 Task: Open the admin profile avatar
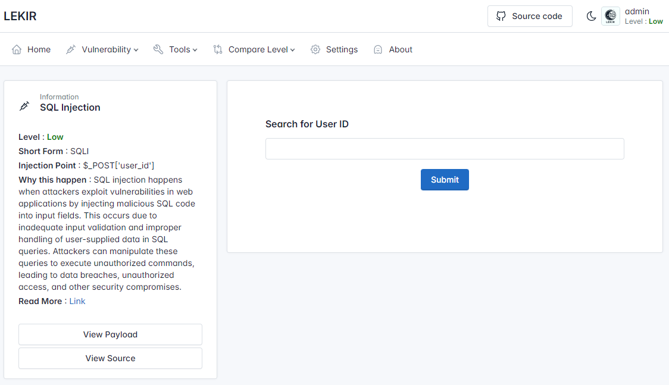611,16
